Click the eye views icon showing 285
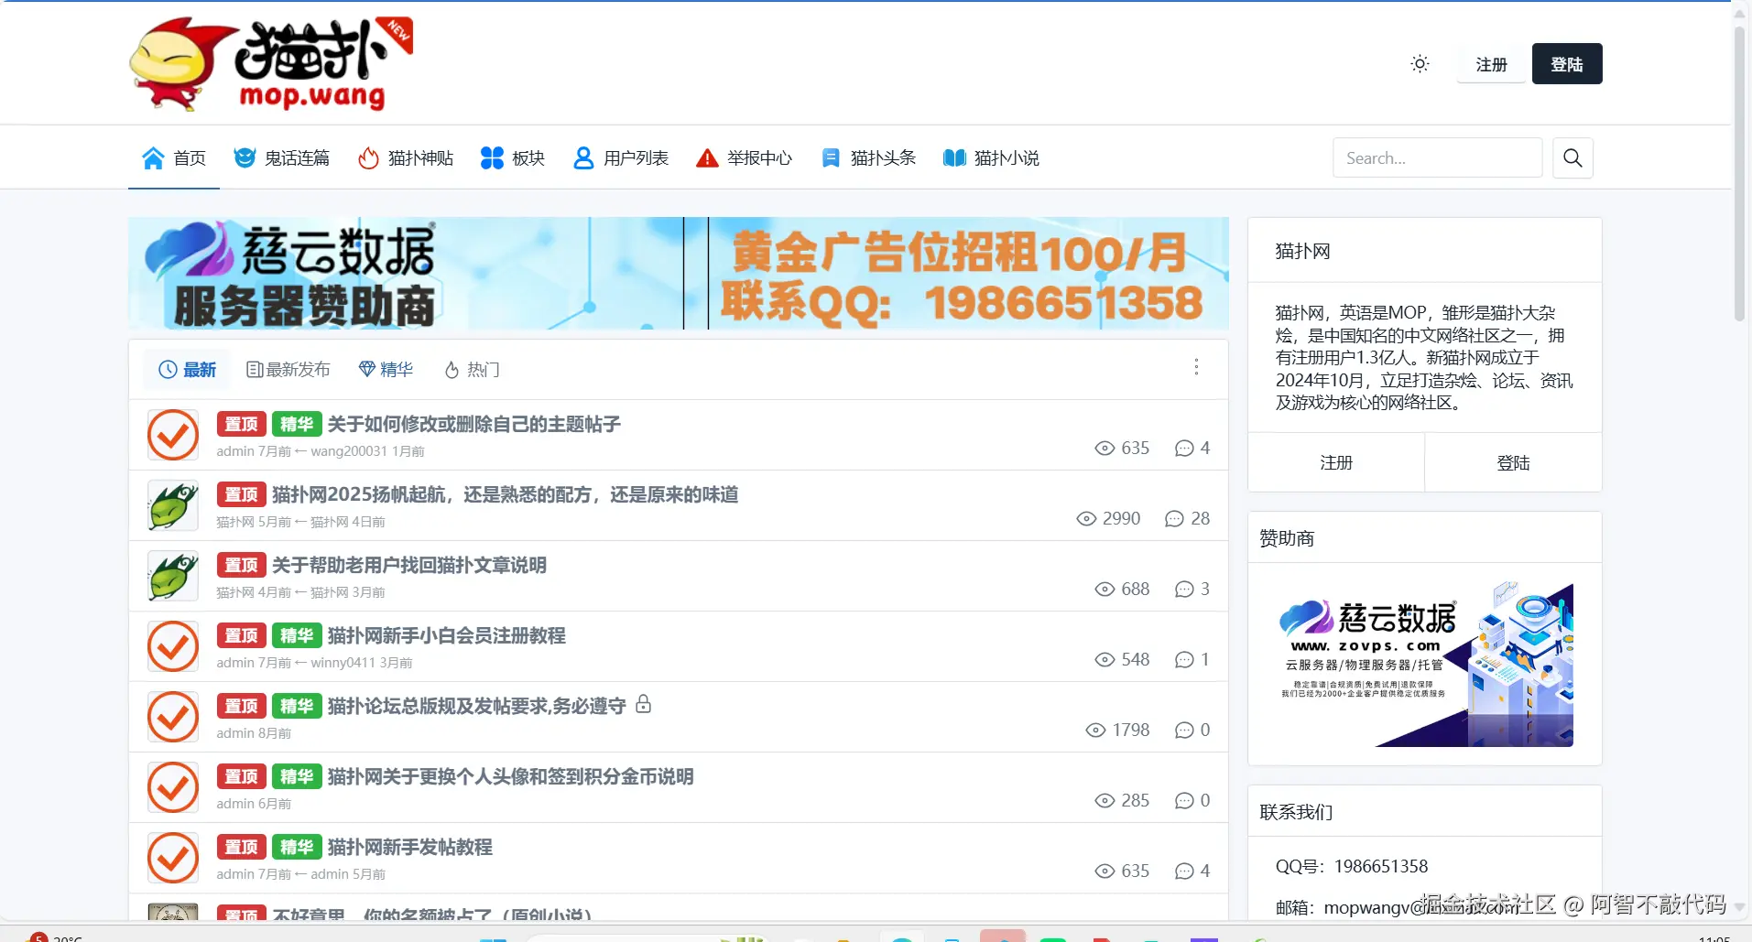Image resolution: width=1752 pixels, height=942 pixels. coord(1105,801)
